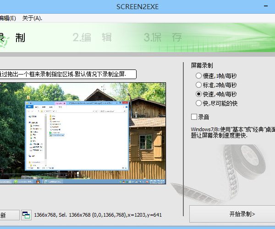This screenshot has height=229, width=275.
Task: Select standard 2 frames per second (标准)
Action: coord(198,85)
